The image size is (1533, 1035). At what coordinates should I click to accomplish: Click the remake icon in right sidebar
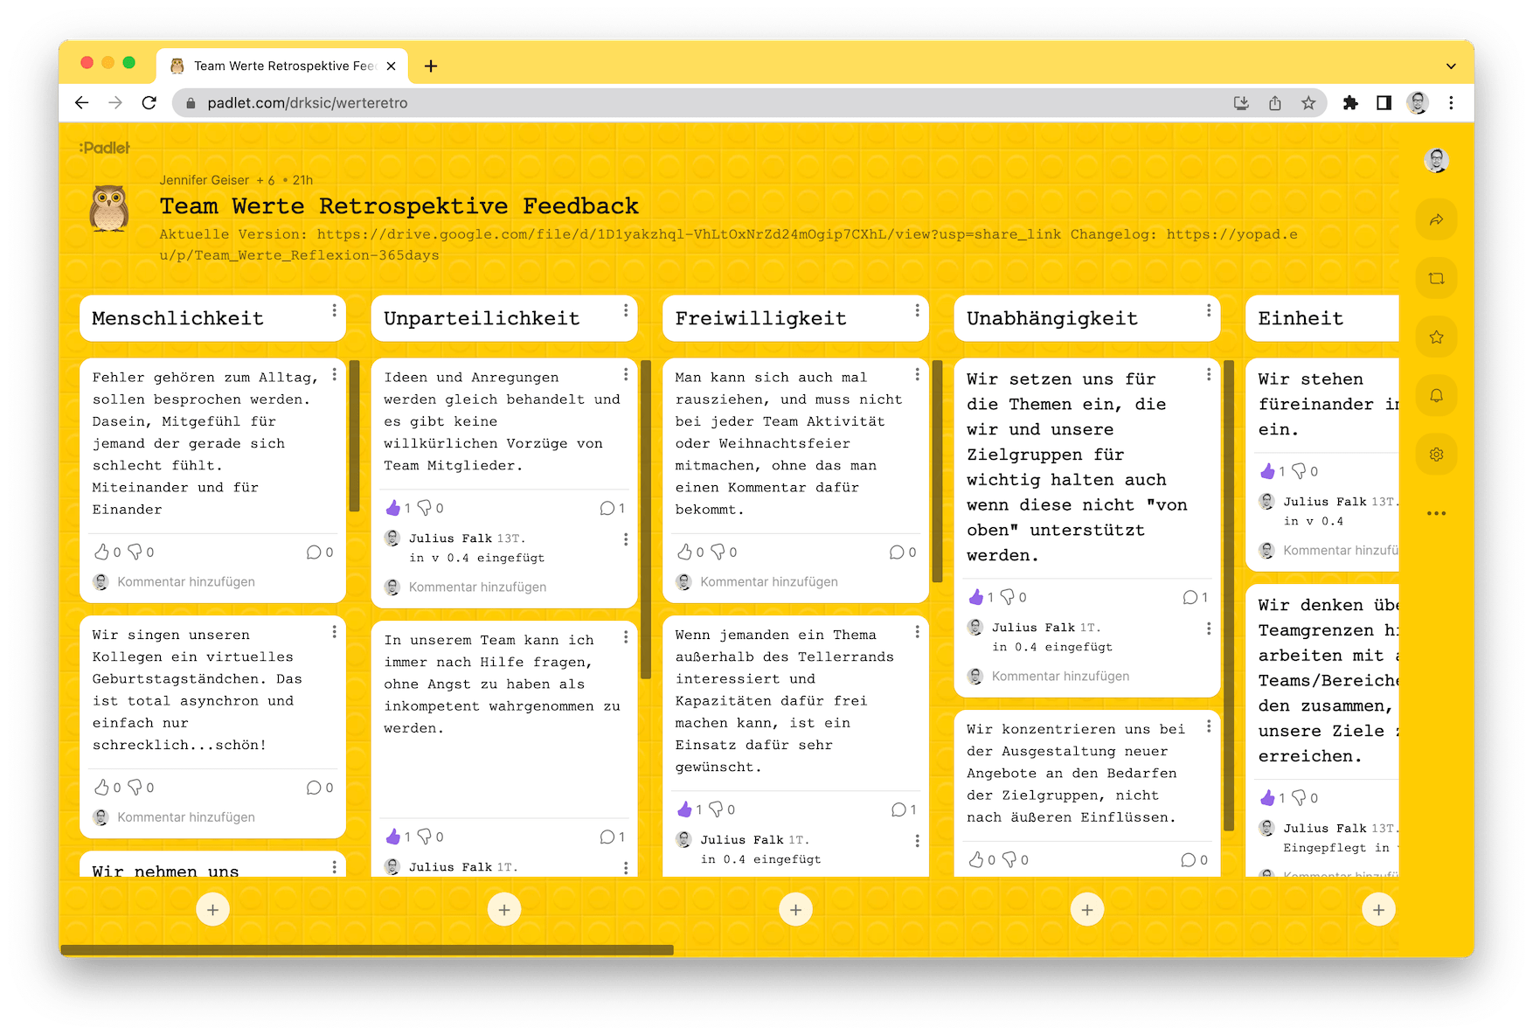(x=1436, y=279)
